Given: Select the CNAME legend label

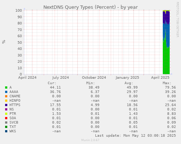Looking at the screenshot, I should [x=15, y=96].
